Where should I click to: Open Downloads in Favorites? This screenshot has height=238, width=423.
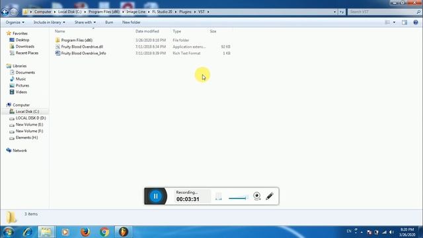25,46
